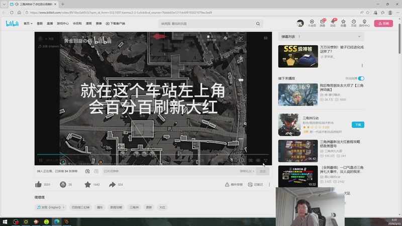The height and width of the screenshot is (226, 402).
Task: Open the 七大事件 video thumbnail
Action: (x=298, y=176)
